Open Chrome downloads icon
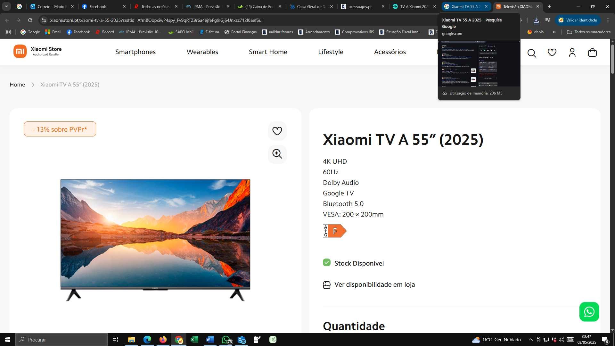The width and height of the screenshot is (615, 346). (536, 20)
